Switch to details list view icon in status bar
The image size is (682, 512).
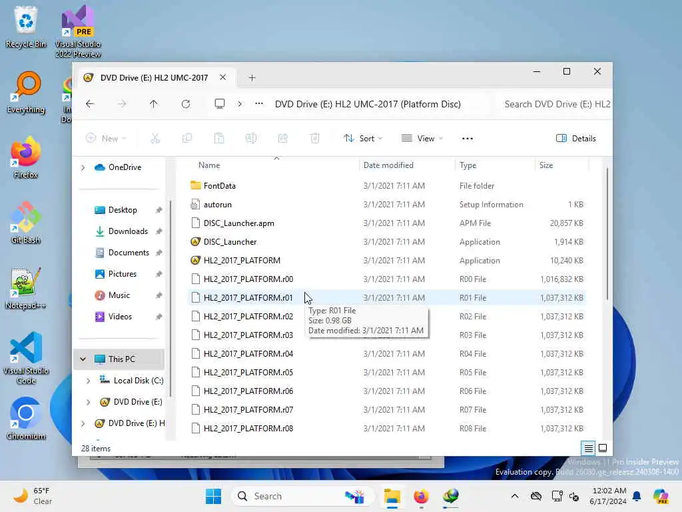[588, 448]
